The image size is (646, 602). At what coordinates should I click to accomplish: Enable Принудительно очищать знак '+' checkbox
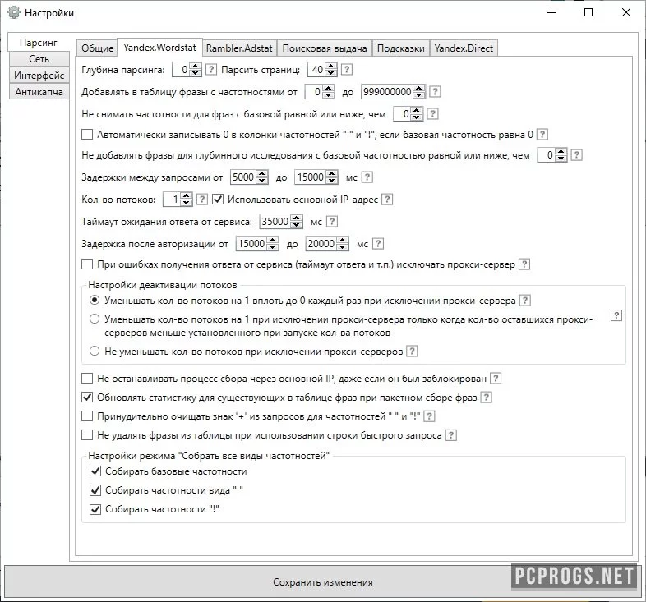click(87, 416)
